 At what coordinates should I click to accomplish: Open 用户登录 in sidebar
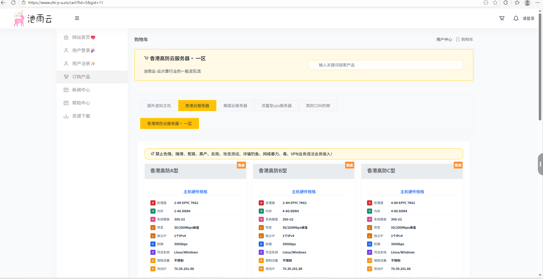(x=81, y=50)
